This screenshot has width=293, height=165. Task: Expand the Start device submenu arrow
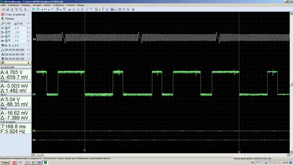[x=29, y=14]
